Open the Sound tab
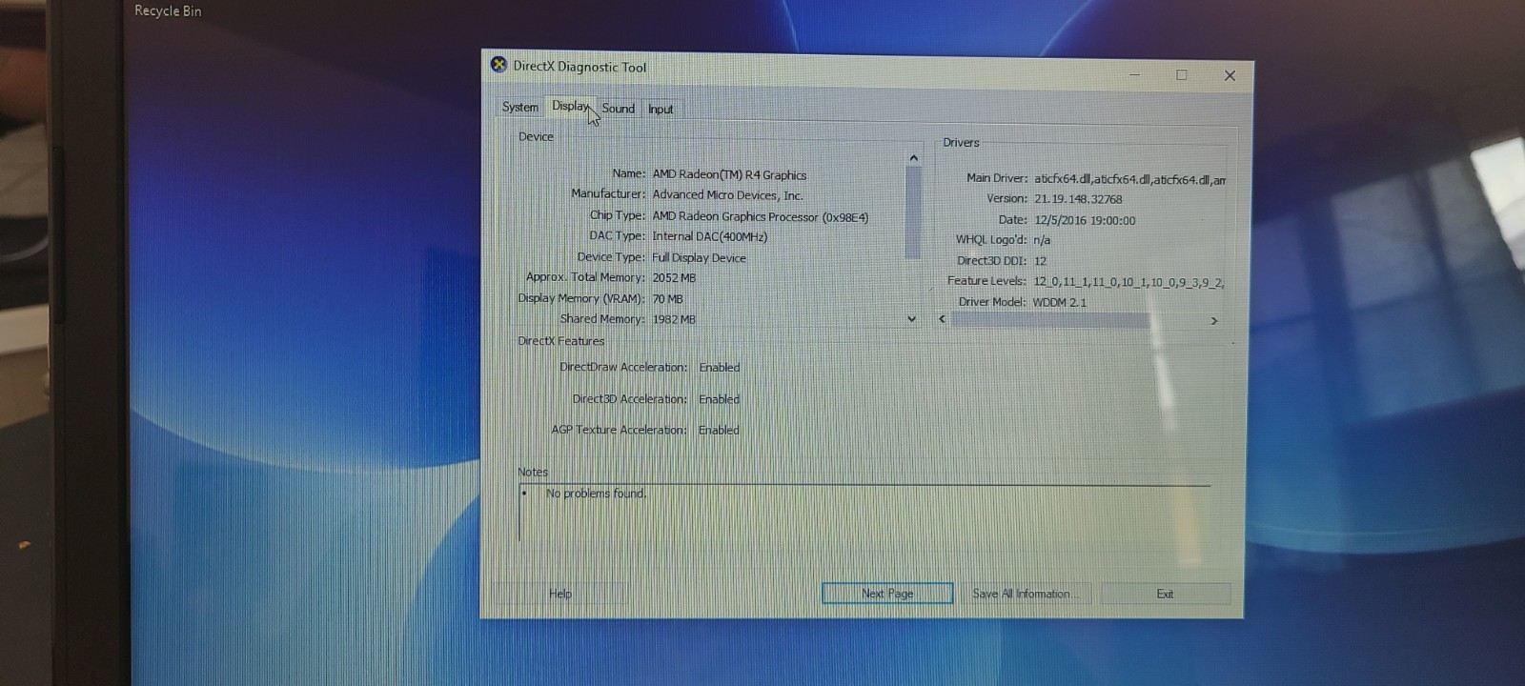This screenshot has height=686, width=1525. tap(618, 109)
